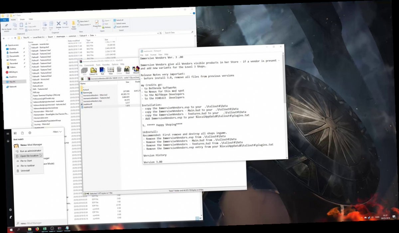Image resolution: width=399 pixels, height=233 pixels.
Task: Choose Pin to Start in context menu
Action: pos(29,161)
